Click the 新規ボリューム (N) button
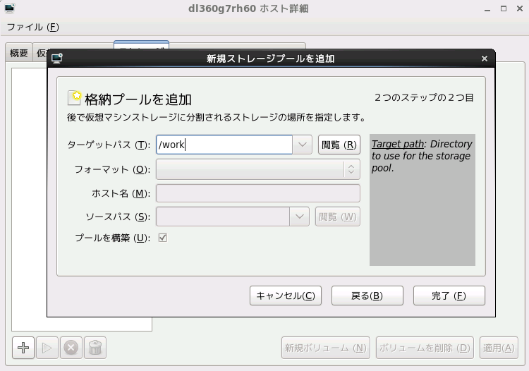Screen dimensions: 529x371 pyautogui.click(x=326, y=348)
